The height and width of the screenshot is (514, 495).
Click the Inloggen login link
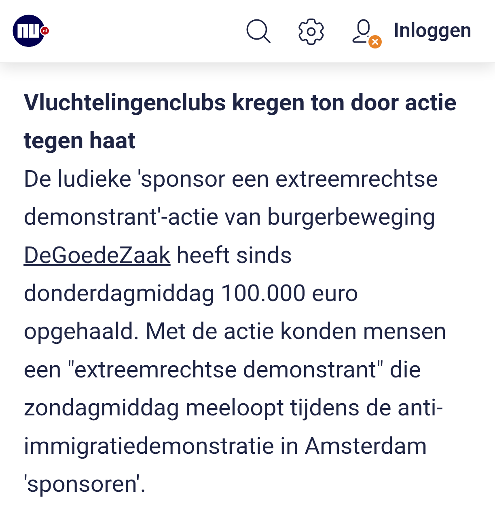click(432, 31)
